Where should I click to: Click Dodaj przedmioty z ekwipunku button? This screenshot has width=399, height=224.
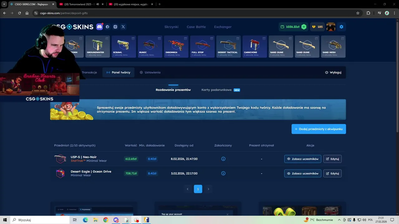click(x=319, y=129)
